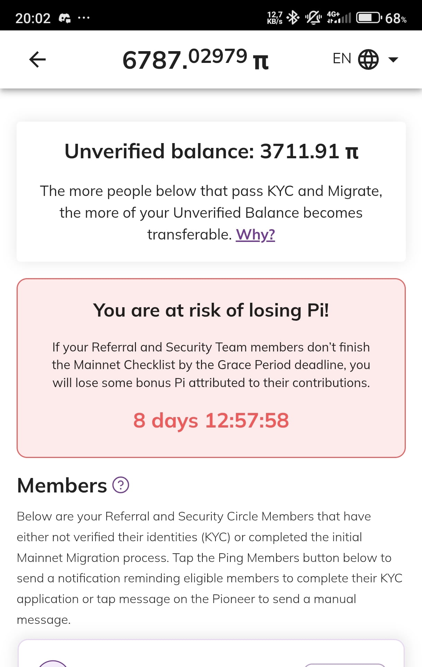Expand the language dropdown caret
This screenshot has width=422, height=667.
point(393,60)
